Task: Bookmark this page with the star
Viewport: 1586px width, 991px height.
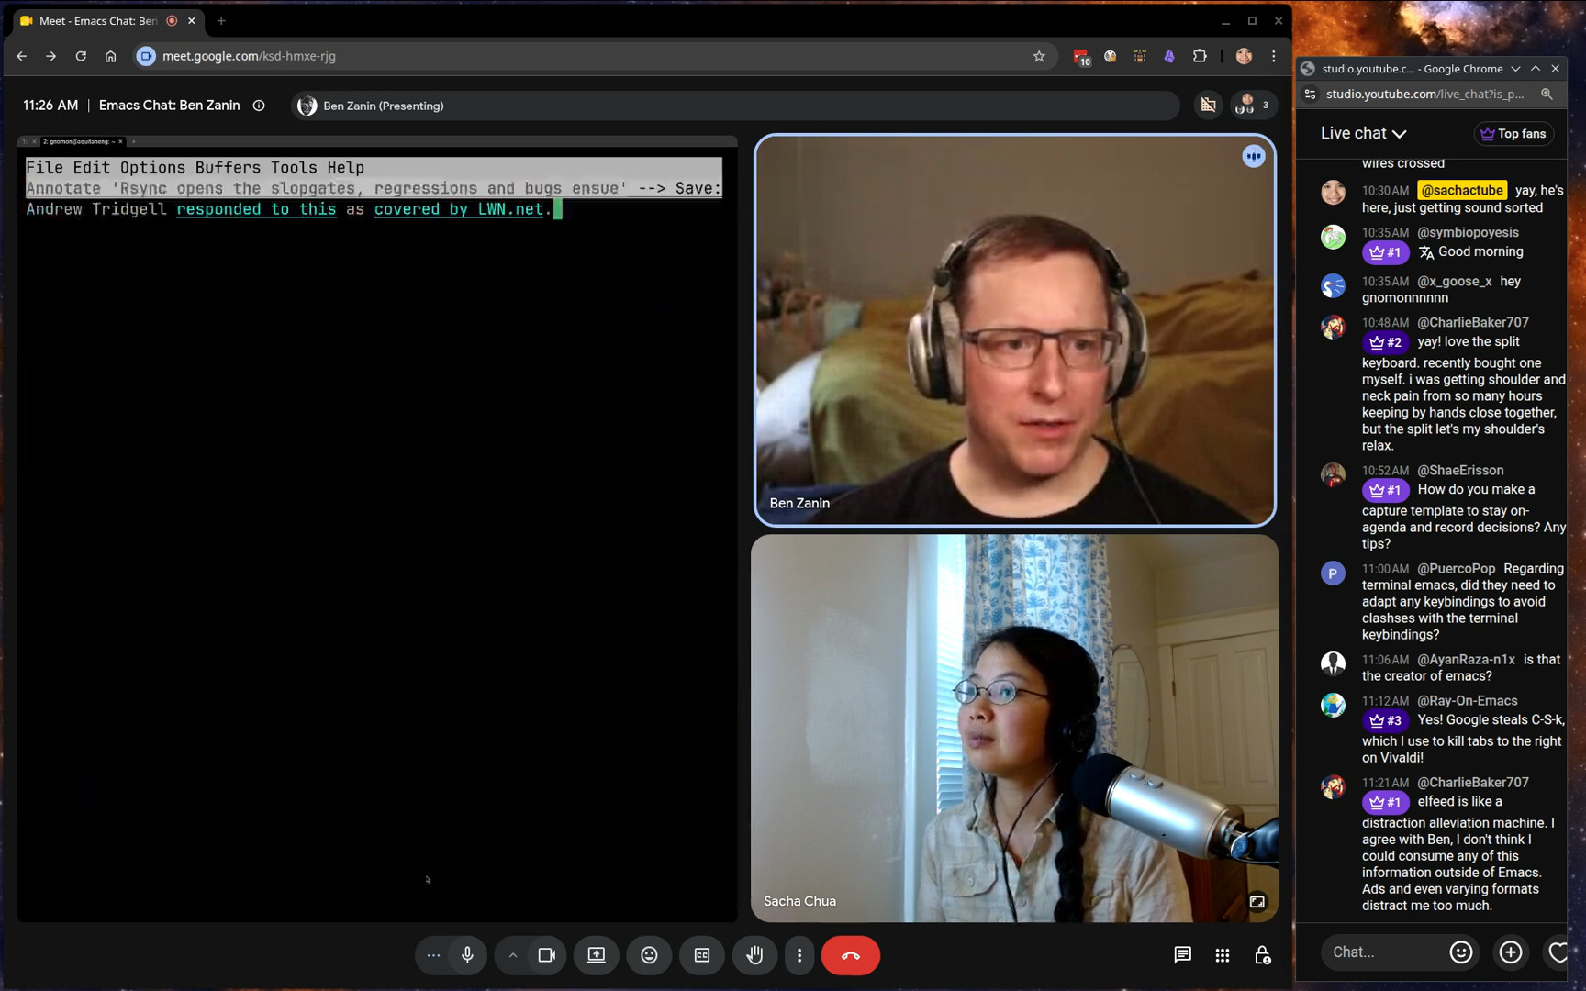Action: (1039, 56)
